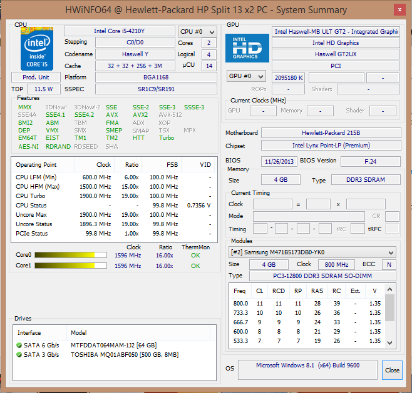Click the ECC value N field
Image resolution: width=412 pixels, height=393 pixels.
[x=389, y=264]
